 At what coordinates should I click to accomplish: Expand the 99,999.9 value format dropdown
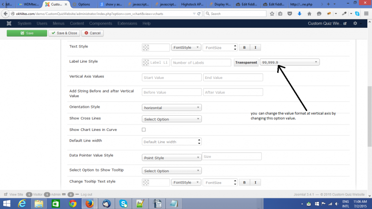click(290, 62)
